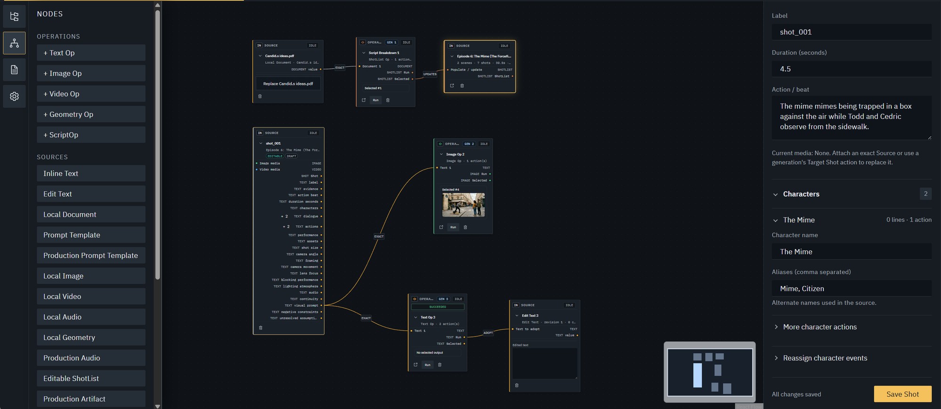Click the Edited text area in Edit Text 3

545,363
